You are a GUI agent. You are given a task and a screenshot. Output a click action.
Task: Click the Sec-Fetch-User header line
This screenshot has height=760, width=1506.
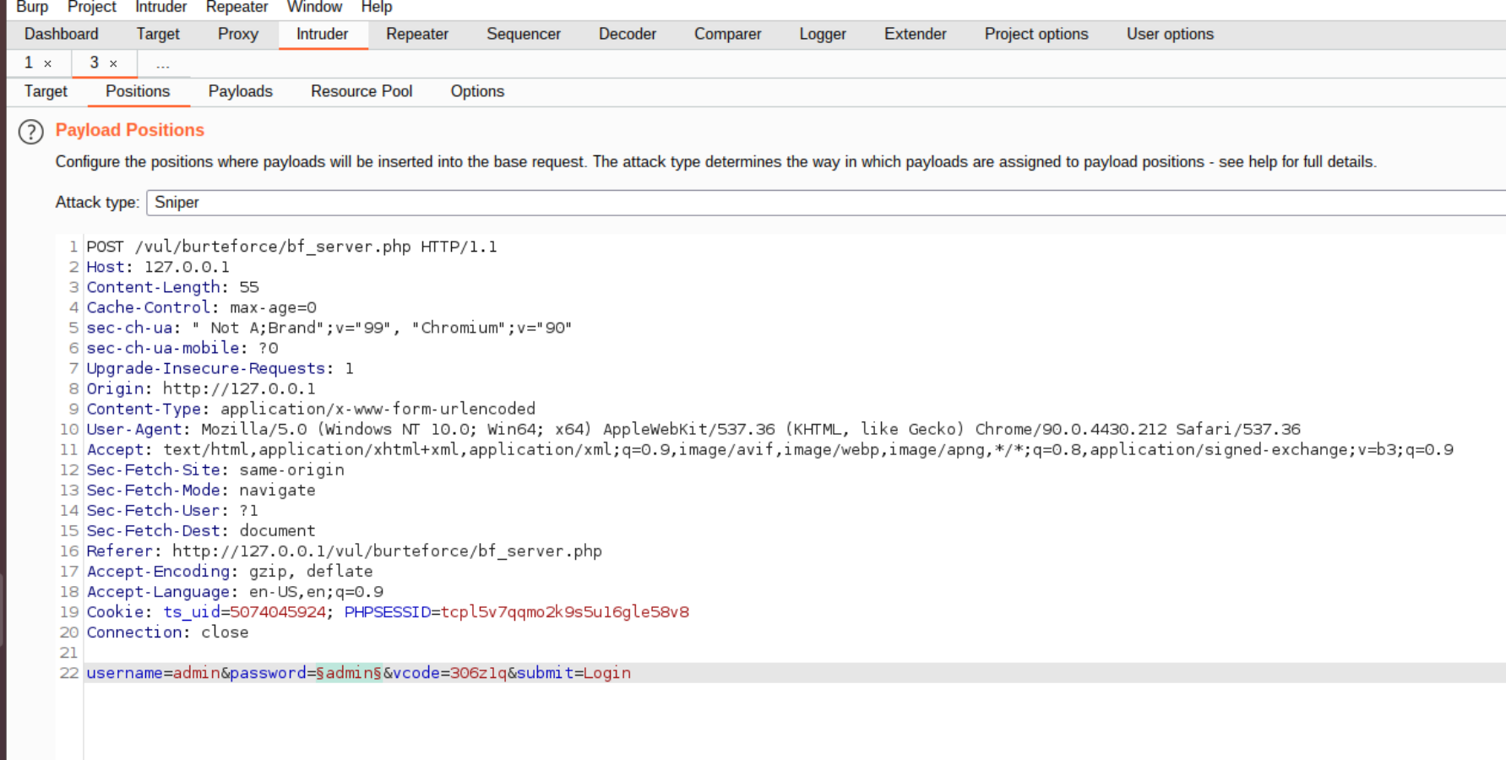172,510
